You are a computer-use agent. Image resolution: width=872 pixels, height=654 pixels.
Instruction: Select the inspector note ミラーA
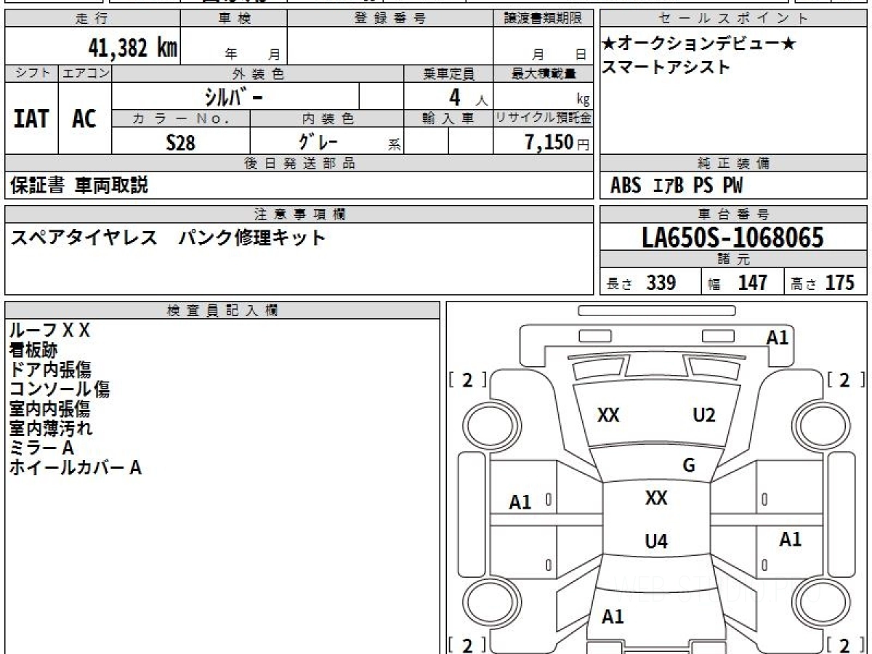point(41,448)
